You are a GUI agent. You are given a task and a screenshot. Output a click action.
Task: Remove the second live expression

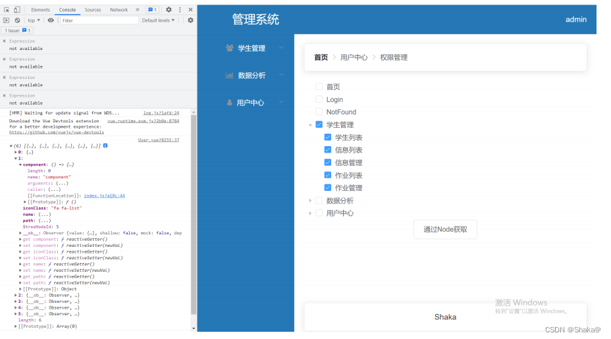tap(5, 59)
